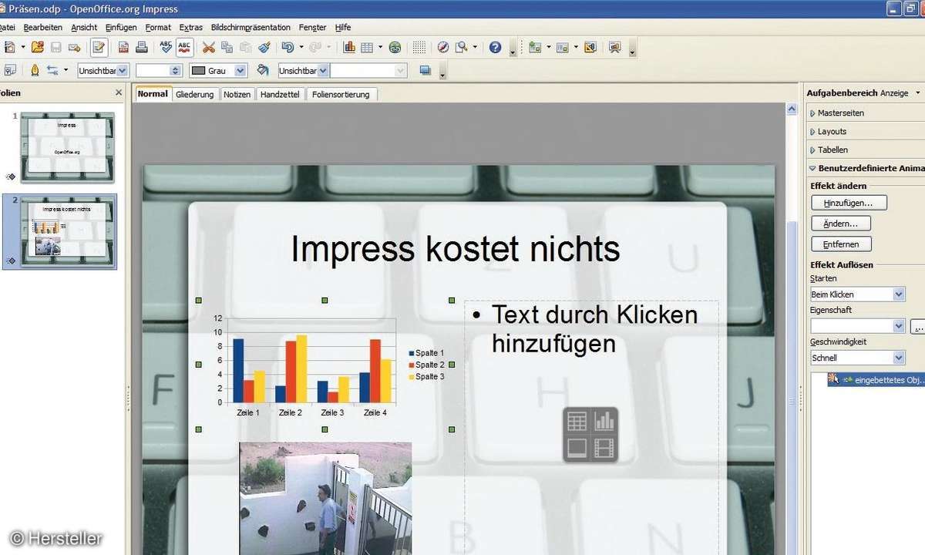Close the Folien slide panel

click(119, 92)
